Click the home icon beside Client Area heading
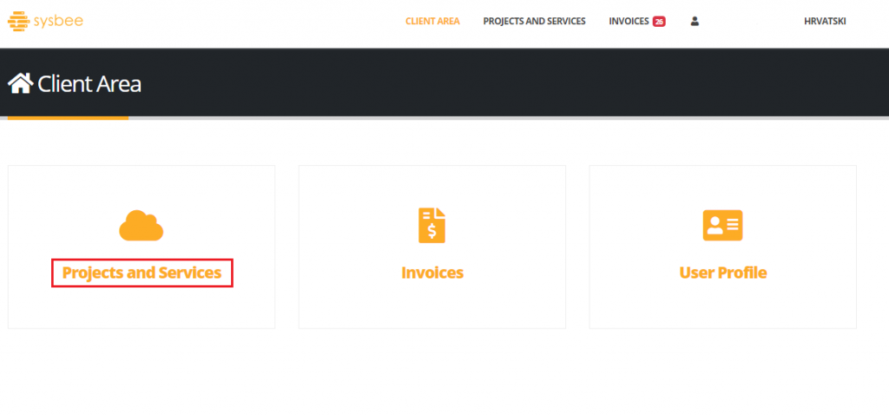This screenshot has width=889, height=416. coord(20,83)
